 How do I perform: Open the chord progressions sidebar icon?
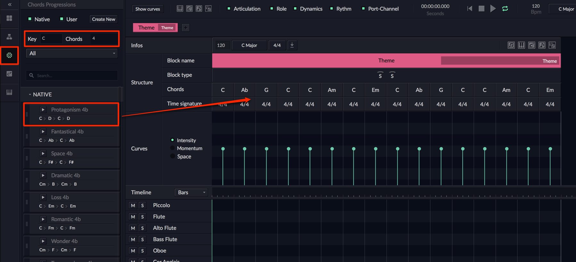point(9,55)
